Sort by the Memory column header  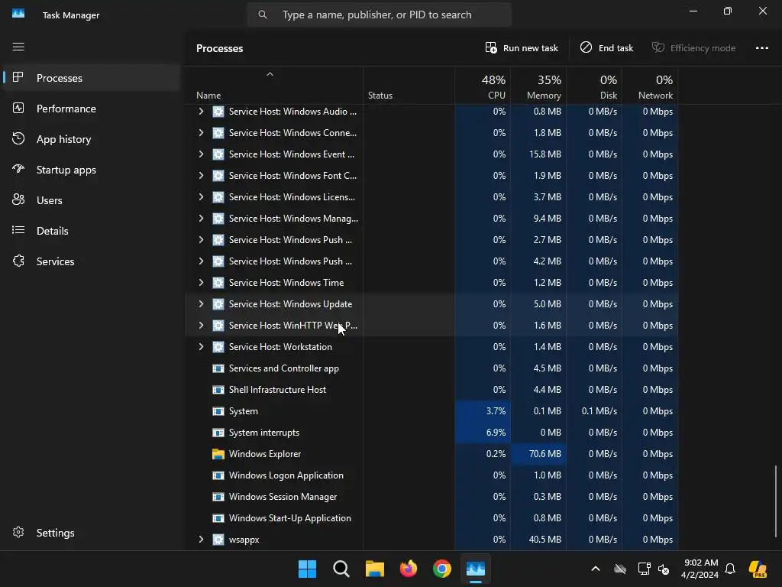coord(538,86)
